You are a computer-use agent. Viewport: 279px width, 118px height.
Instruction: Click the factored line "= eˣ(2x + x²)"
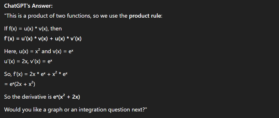19,84
